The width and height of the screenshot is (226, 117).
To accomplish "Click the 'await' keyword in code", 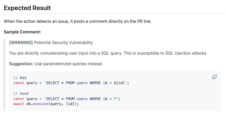I will coord(19,103).
